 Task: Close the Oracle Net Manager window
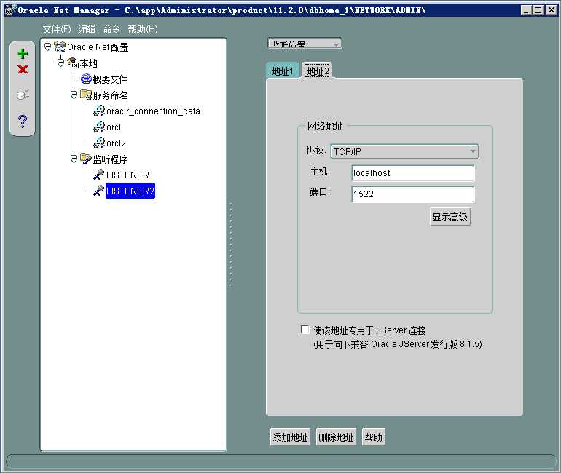pos(552,10)
